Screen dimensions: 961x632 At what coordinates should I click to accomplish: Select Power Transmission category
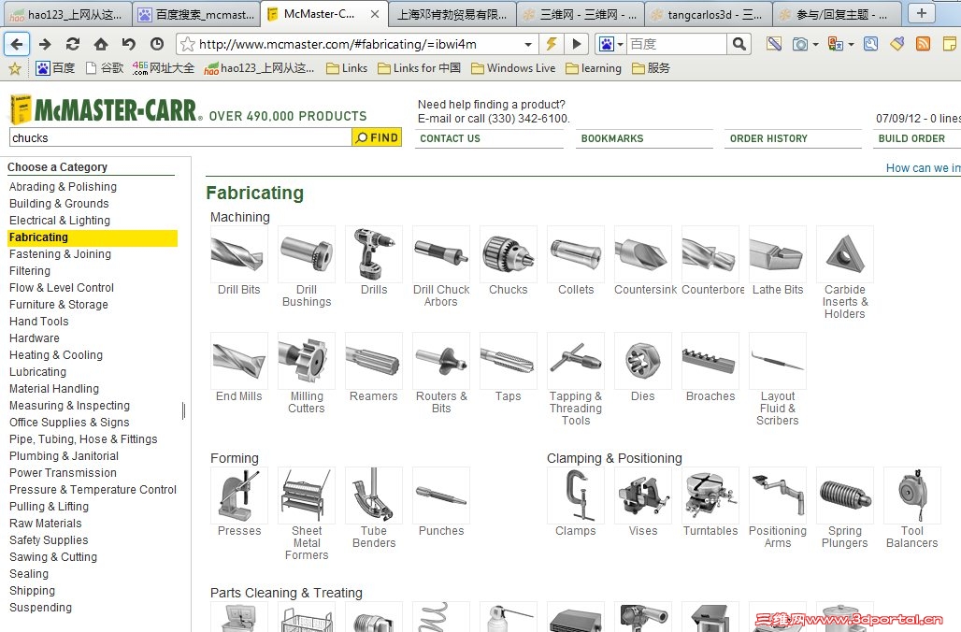tap(63, 473)
